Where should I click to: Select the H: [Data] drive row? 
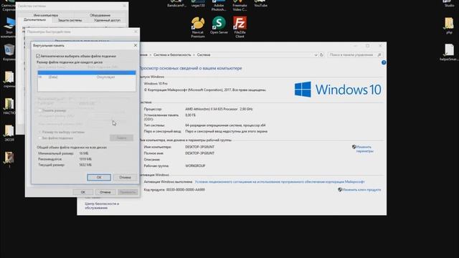87,77
